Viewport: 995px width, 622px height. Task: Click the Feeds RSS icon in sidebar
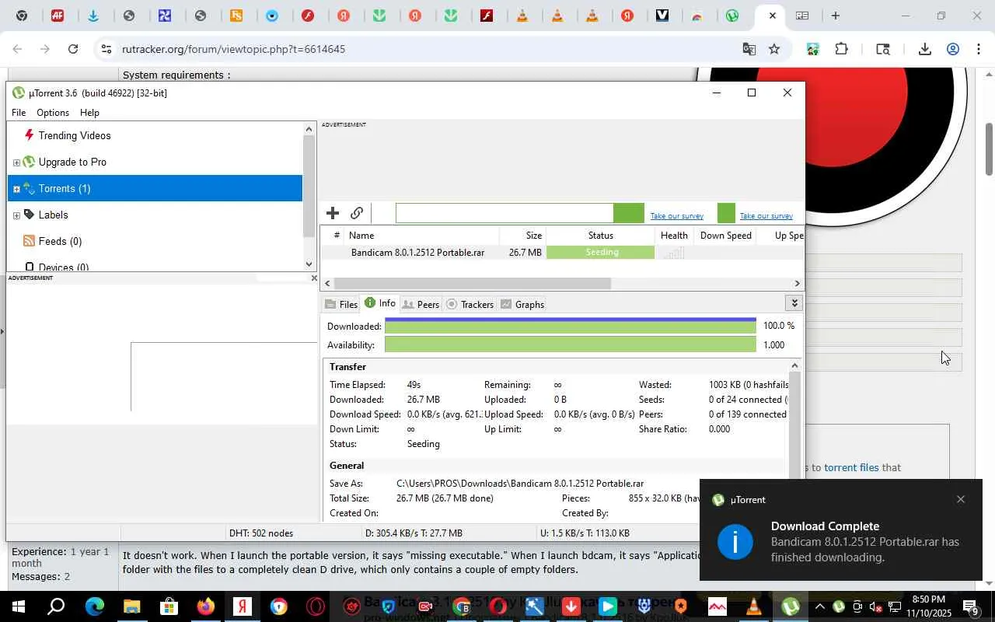pos(30,241)
